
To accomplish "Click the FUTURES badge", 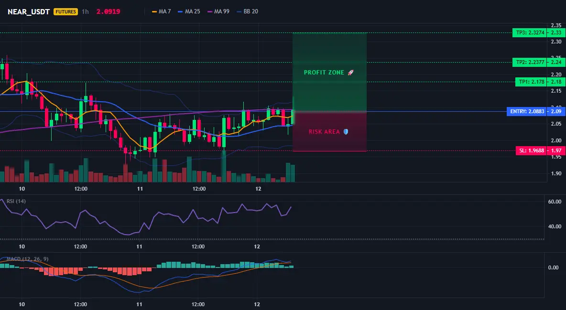I will 65,11.
